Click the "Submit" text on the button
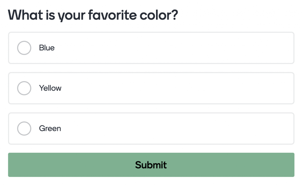Image resolution: width=302 pixels, height=187 pixels. pos(151,165)
